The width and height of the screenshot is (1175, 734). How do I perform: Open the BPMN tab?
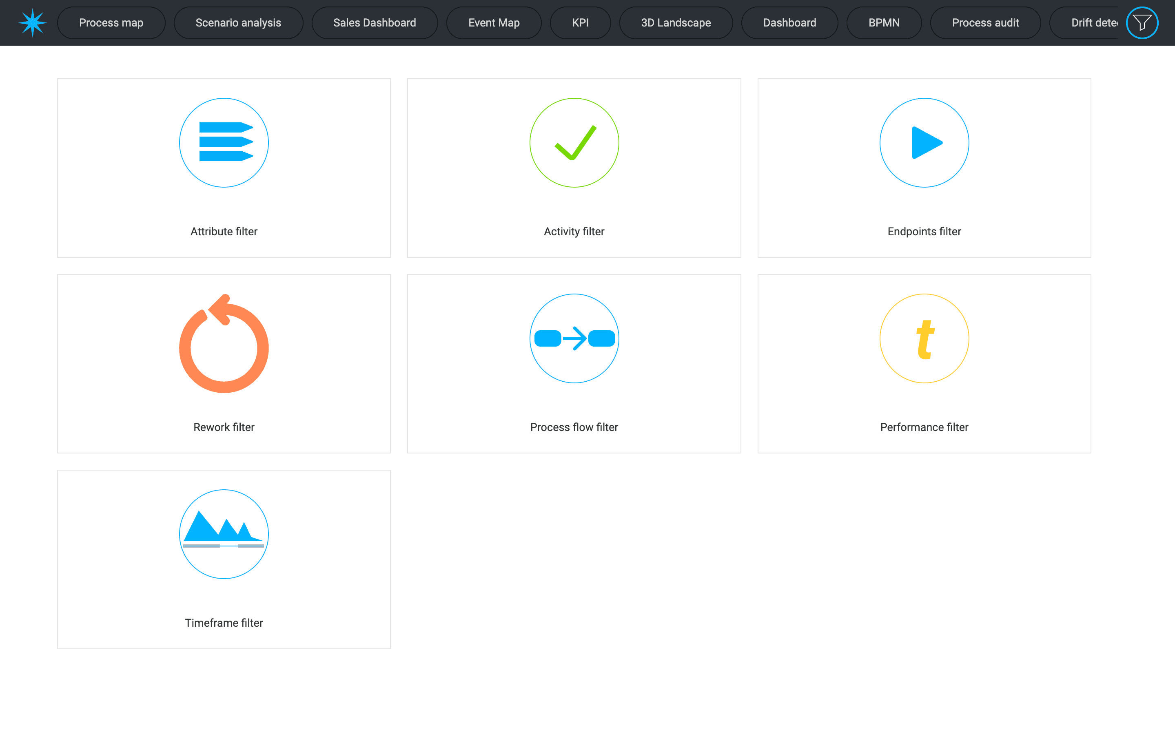tap(884, 23)
